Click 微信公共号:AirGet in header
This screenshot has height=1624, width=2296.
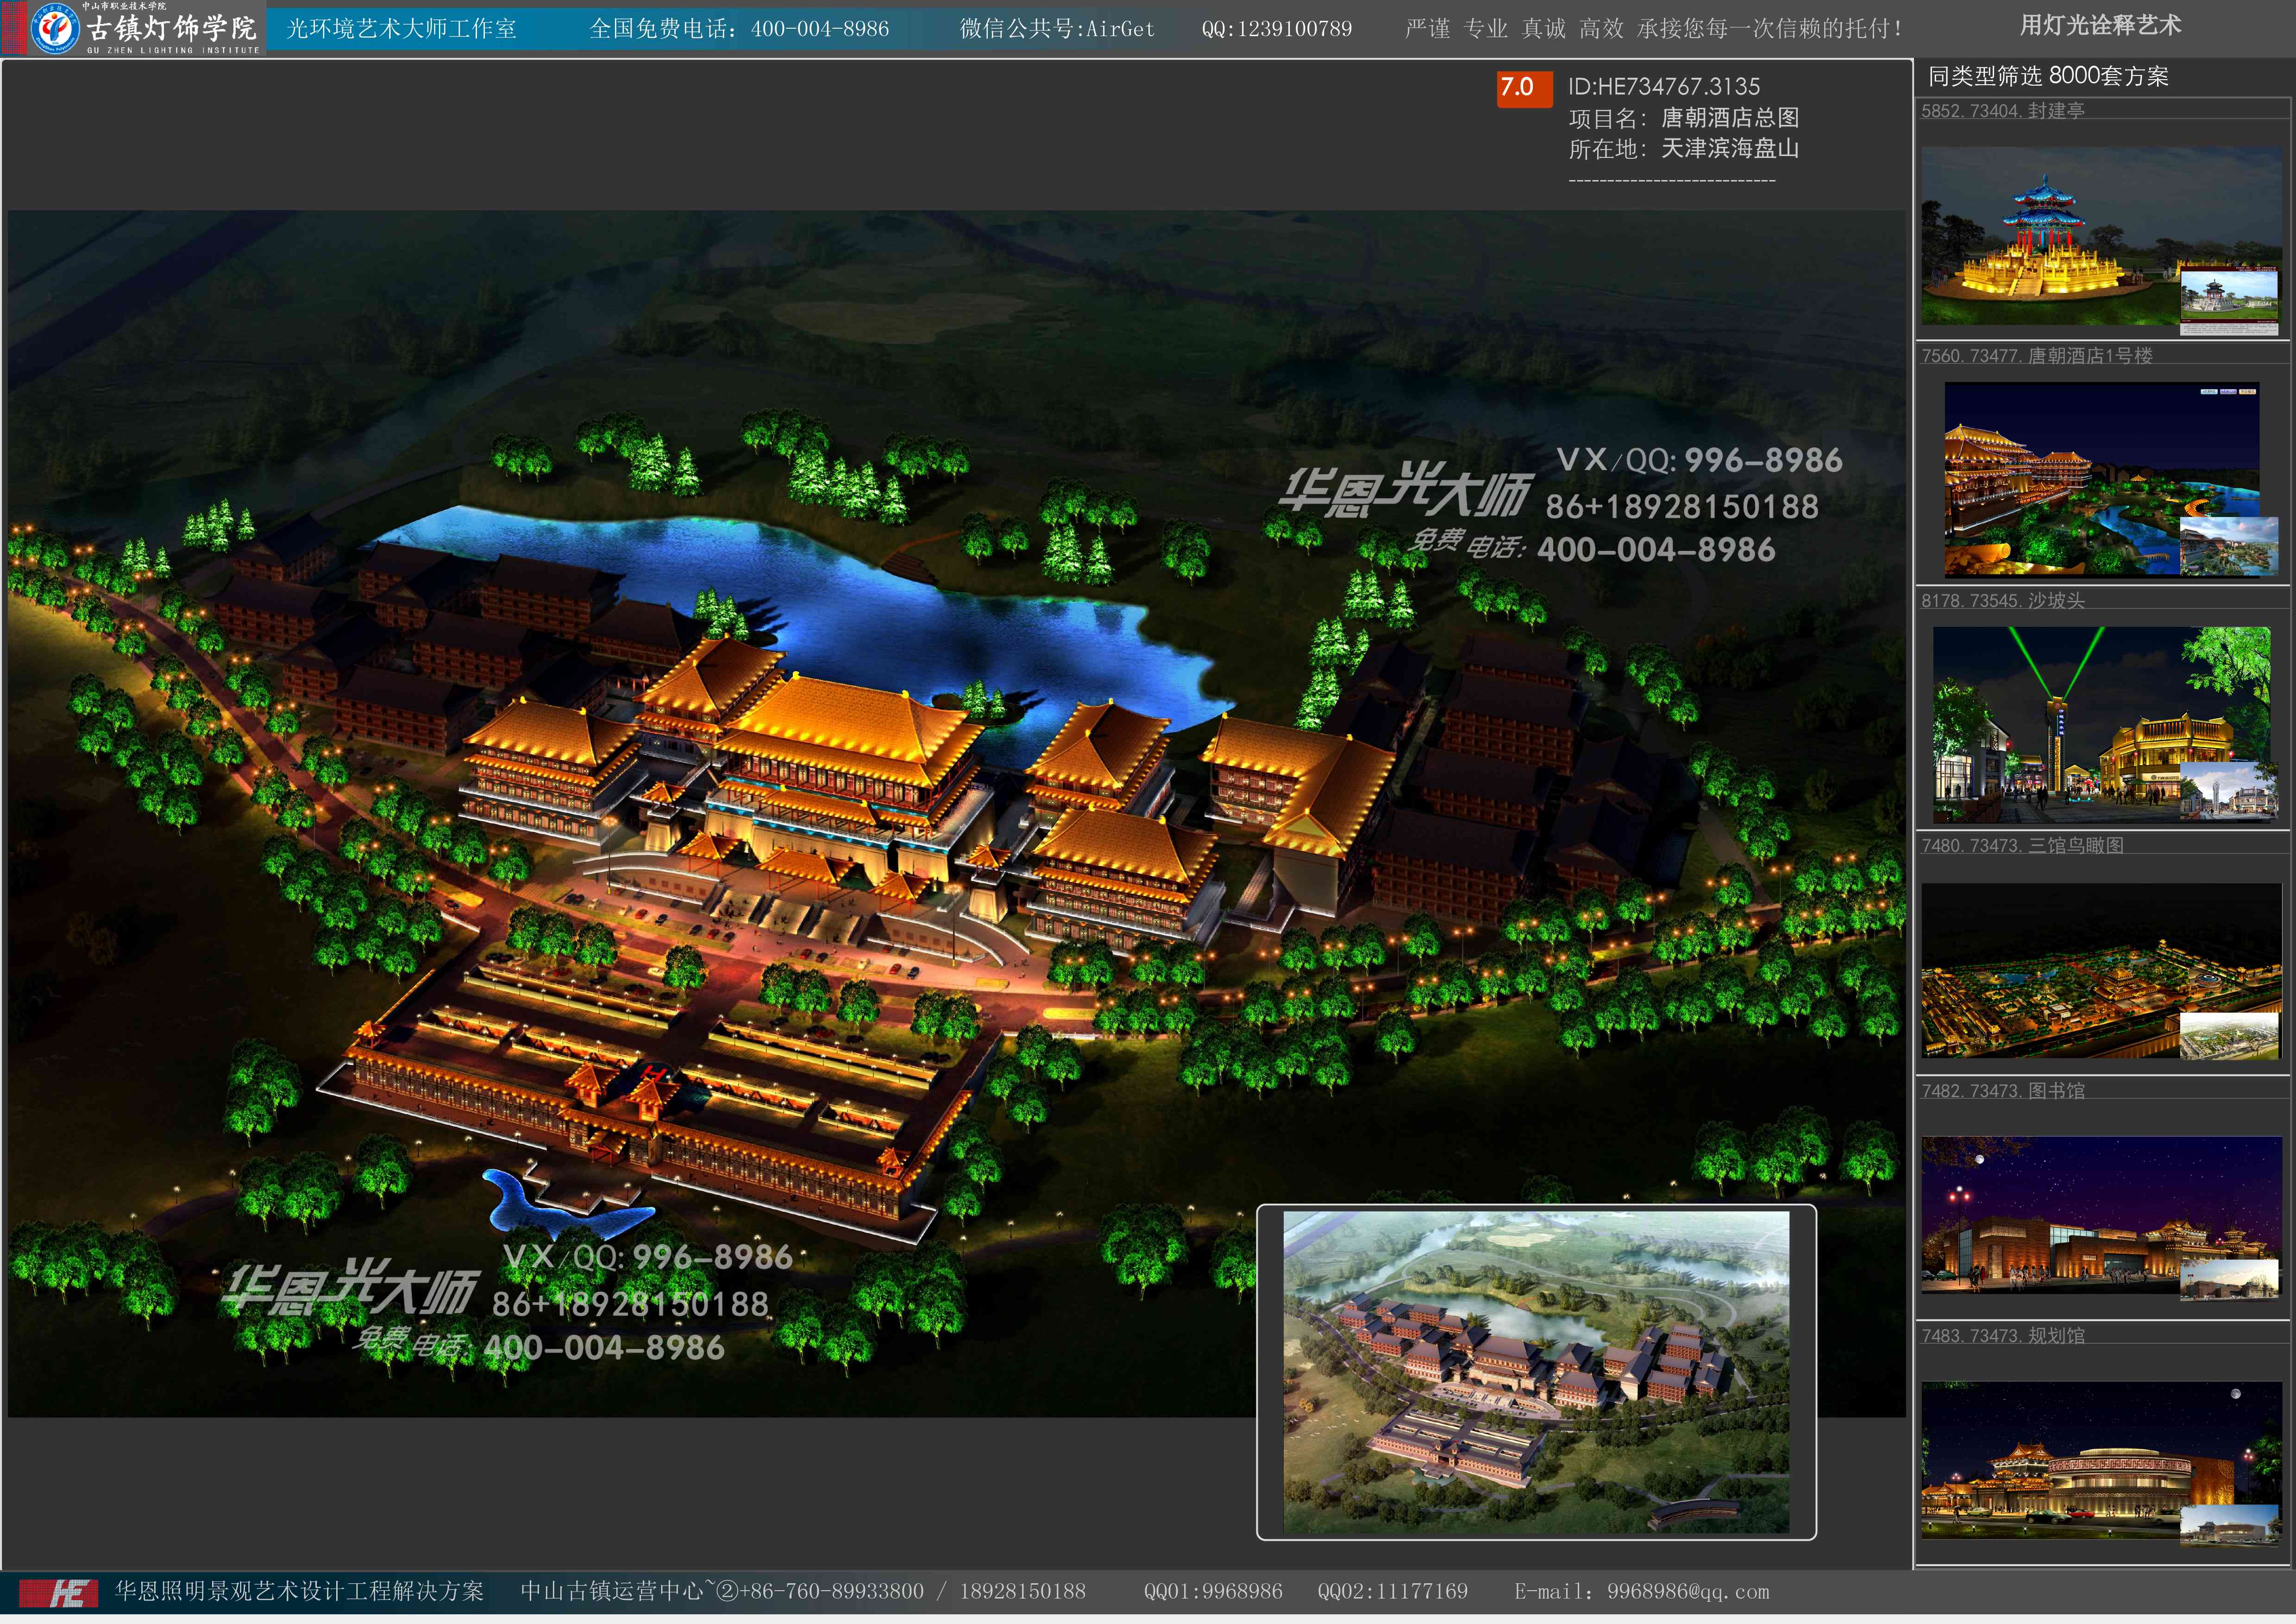[1056, 29]
